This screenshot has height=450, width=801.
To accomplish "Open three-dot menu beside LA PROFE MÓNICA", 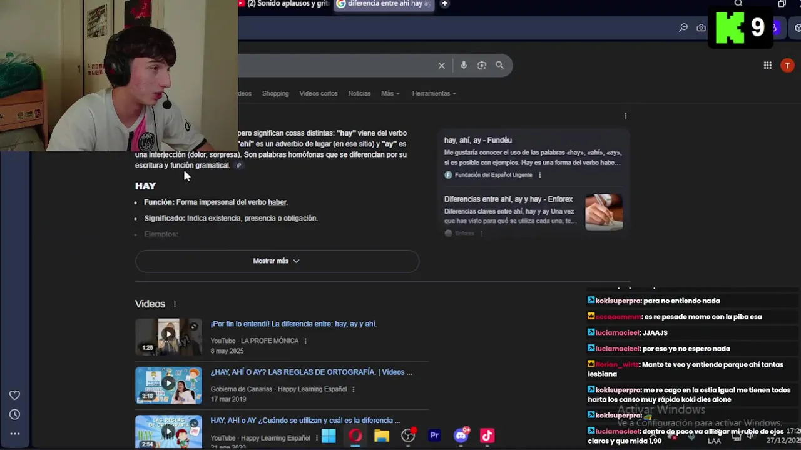I will [305, 341].
